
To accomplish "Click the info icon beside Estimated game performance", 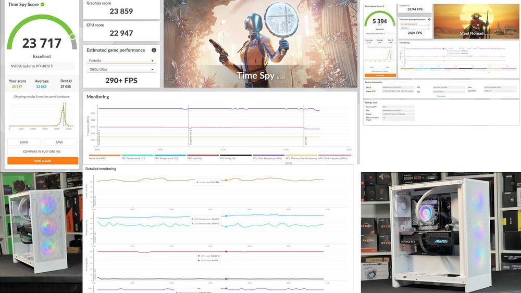I will click(154, 50).
